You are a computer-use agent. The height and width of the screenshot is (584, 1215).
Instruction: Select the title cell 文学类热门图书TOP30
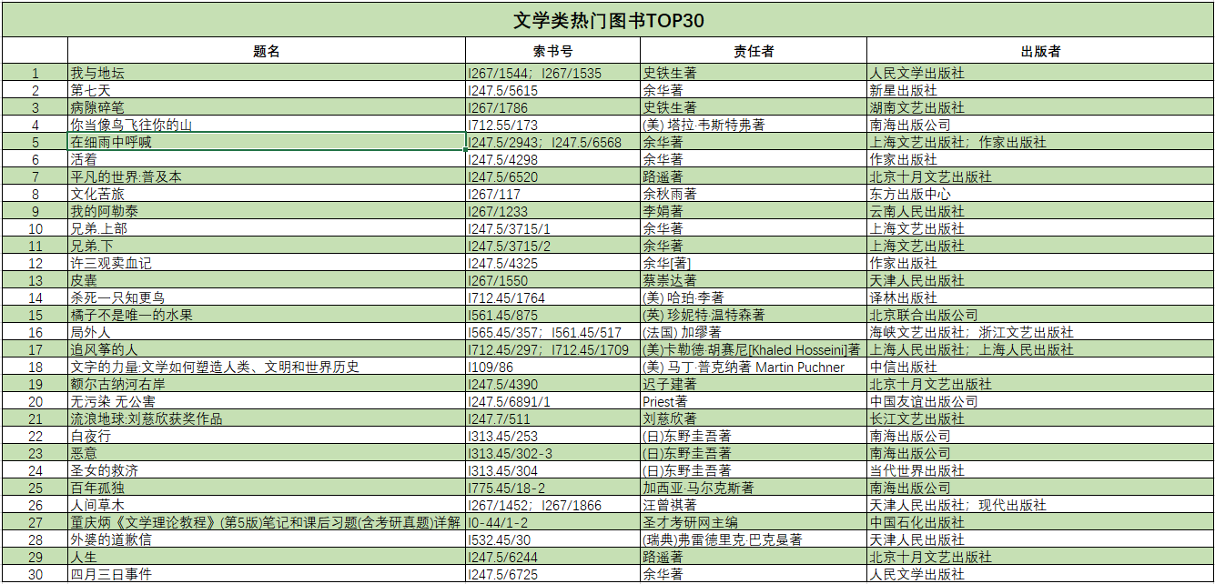point(608,19)
